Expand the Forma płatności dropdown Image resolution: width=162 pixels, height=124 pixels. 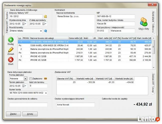tap(25, 79)
